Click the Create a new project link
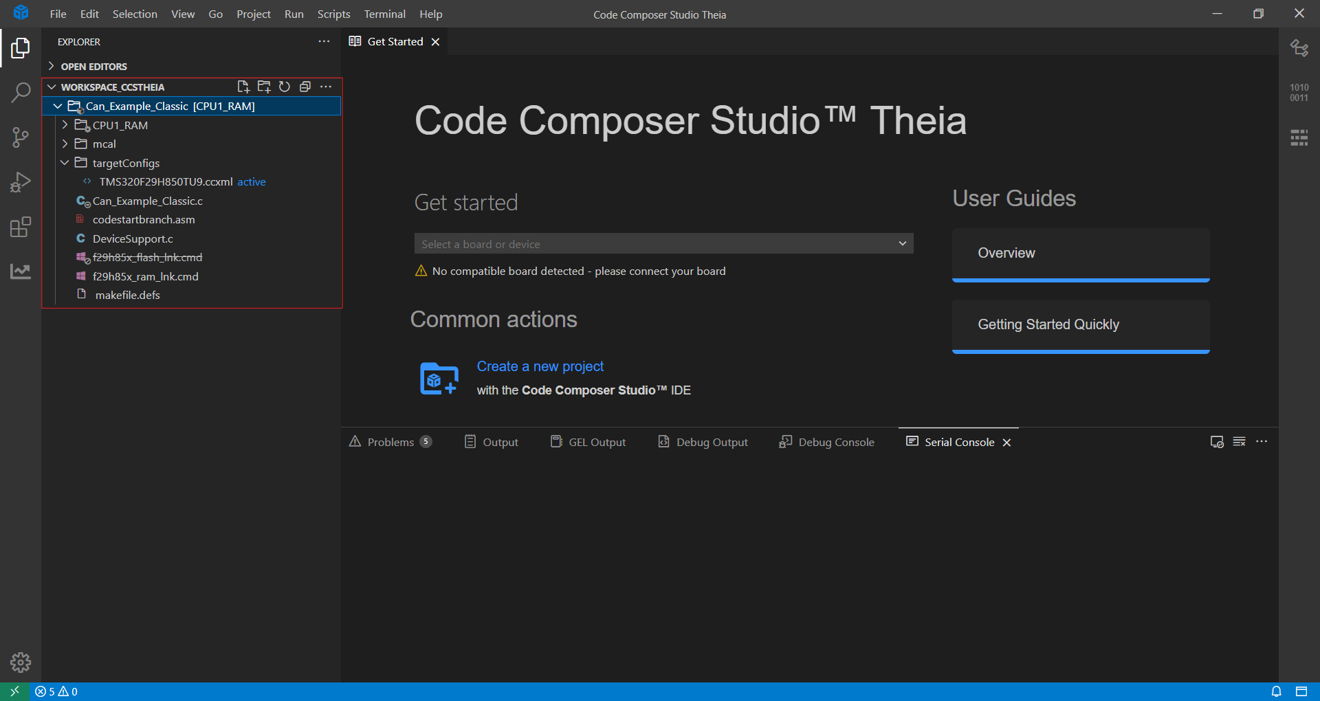1320x701 pixels. [540, 366]
